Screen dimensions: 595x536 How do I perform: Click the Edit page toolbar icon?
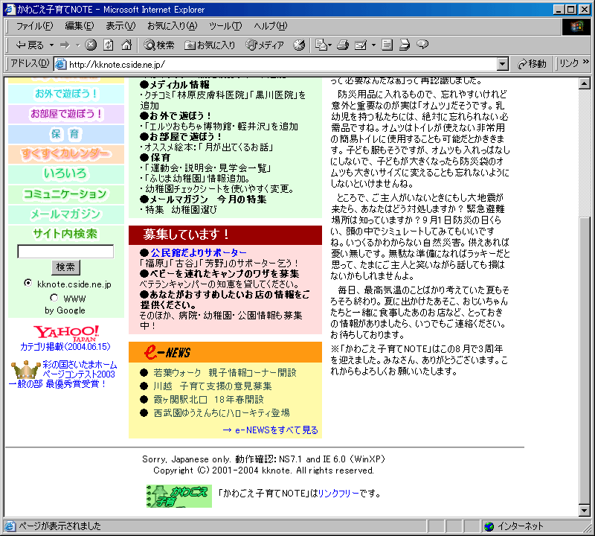point(361,45)
